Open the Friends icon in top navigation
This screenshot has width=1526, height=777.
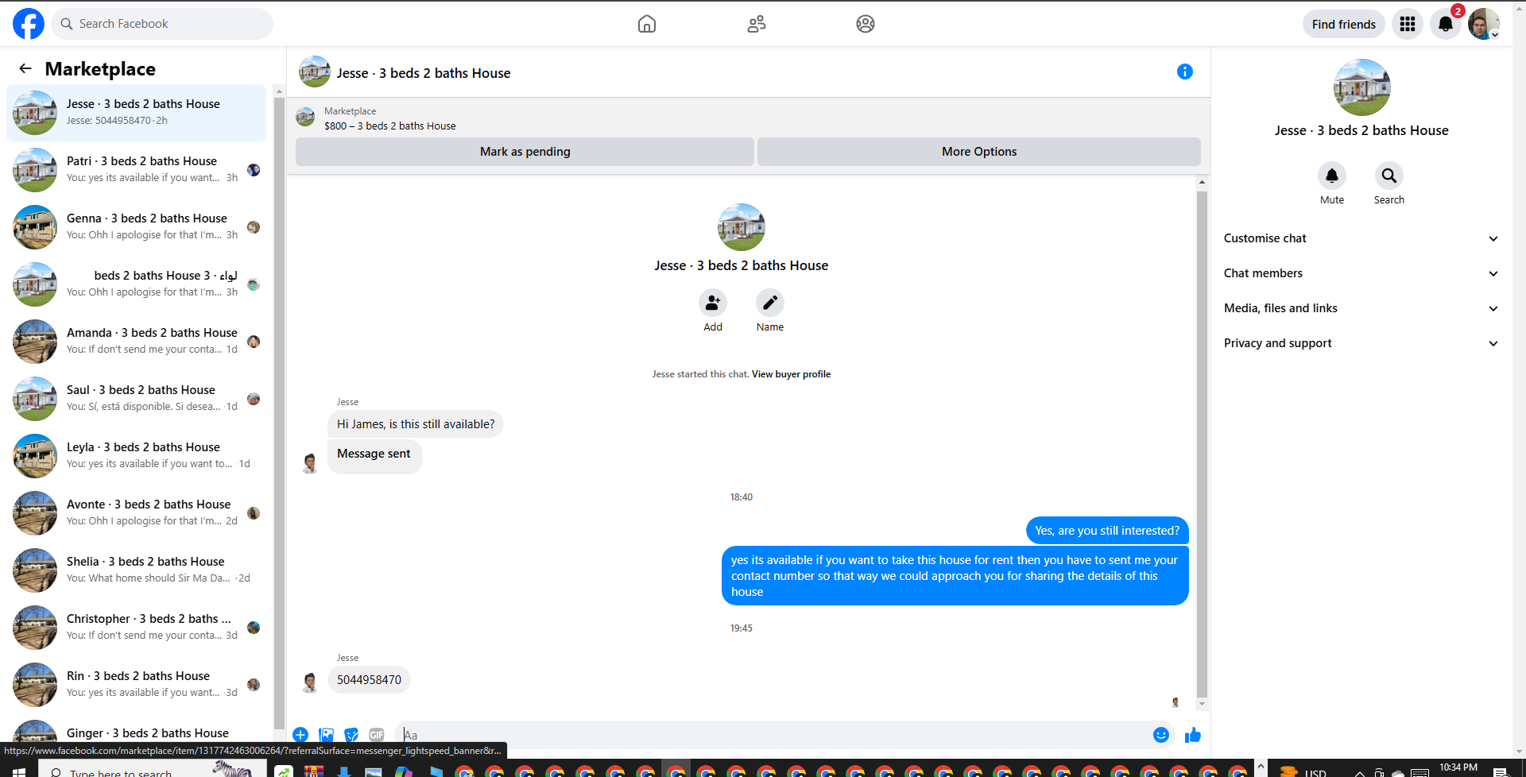757,24
